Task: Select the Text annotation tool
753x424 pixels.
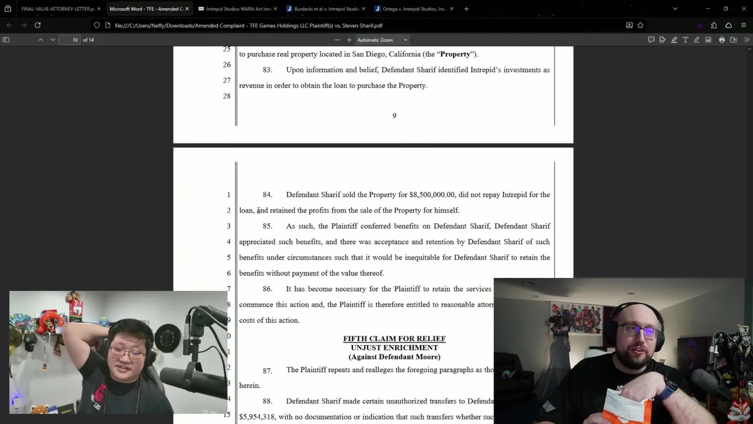Action: click(x=685, y=40)
